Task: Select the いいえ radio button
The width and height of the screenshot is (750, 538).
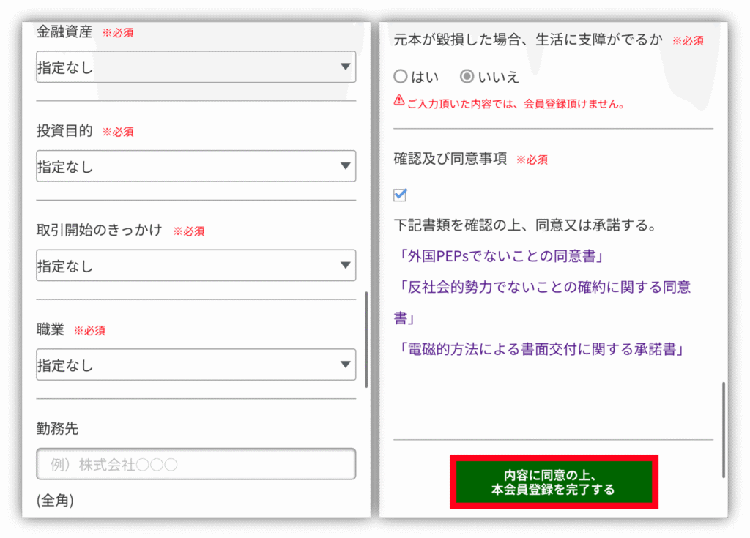Action: point(467,76)
